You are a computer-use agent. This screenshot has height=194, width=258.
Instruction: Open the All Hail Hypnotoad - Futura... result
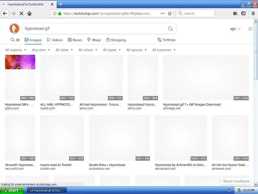[100, 104]
